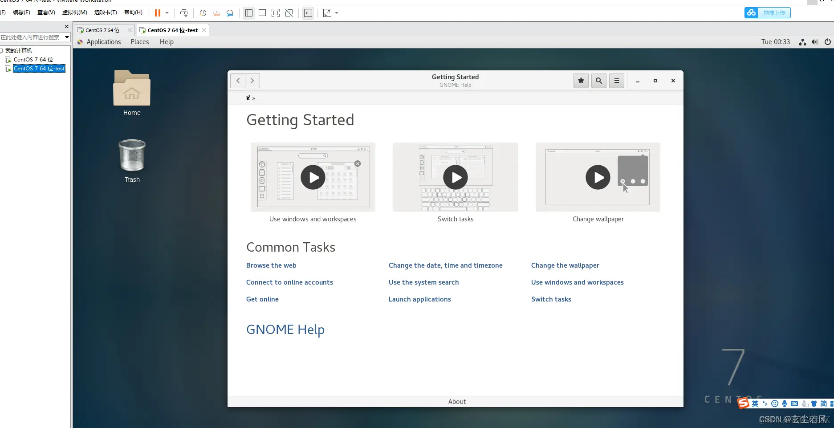Screen dimensions: 834x428
Task: Play the Change wallpaper video
Action: (598, 177)
